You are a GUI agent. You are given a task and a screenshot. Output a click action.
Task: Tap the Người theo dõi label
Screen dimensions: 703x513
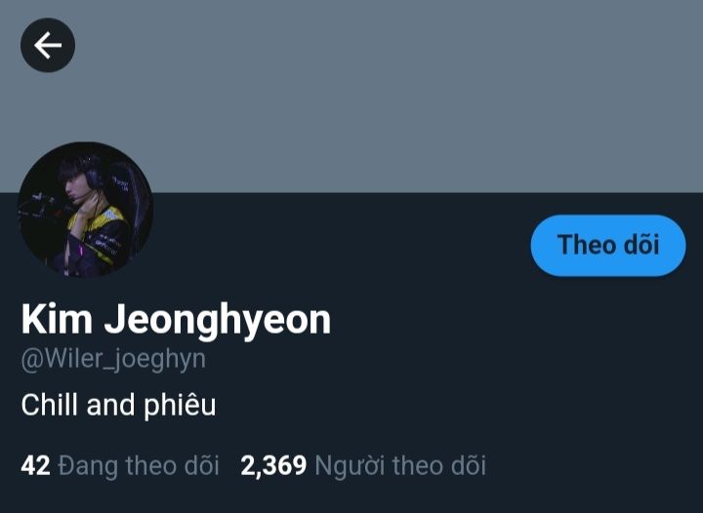pos(400,466)
